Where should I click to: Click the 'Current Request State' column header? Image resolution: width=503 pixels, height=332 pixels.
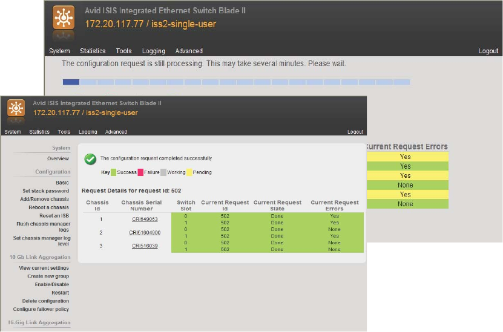coord(277,206)
